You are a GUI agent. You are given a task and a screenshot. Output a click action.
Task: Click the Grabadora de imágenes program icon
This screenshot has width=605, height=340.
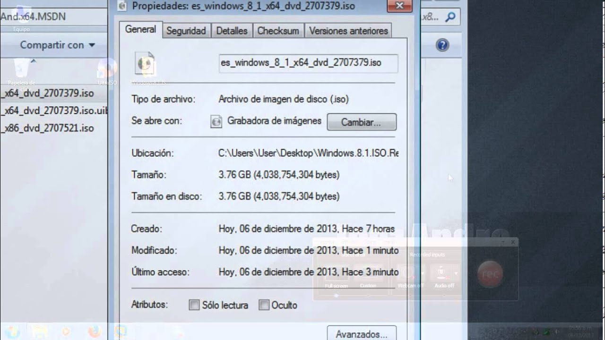point(216,122)
